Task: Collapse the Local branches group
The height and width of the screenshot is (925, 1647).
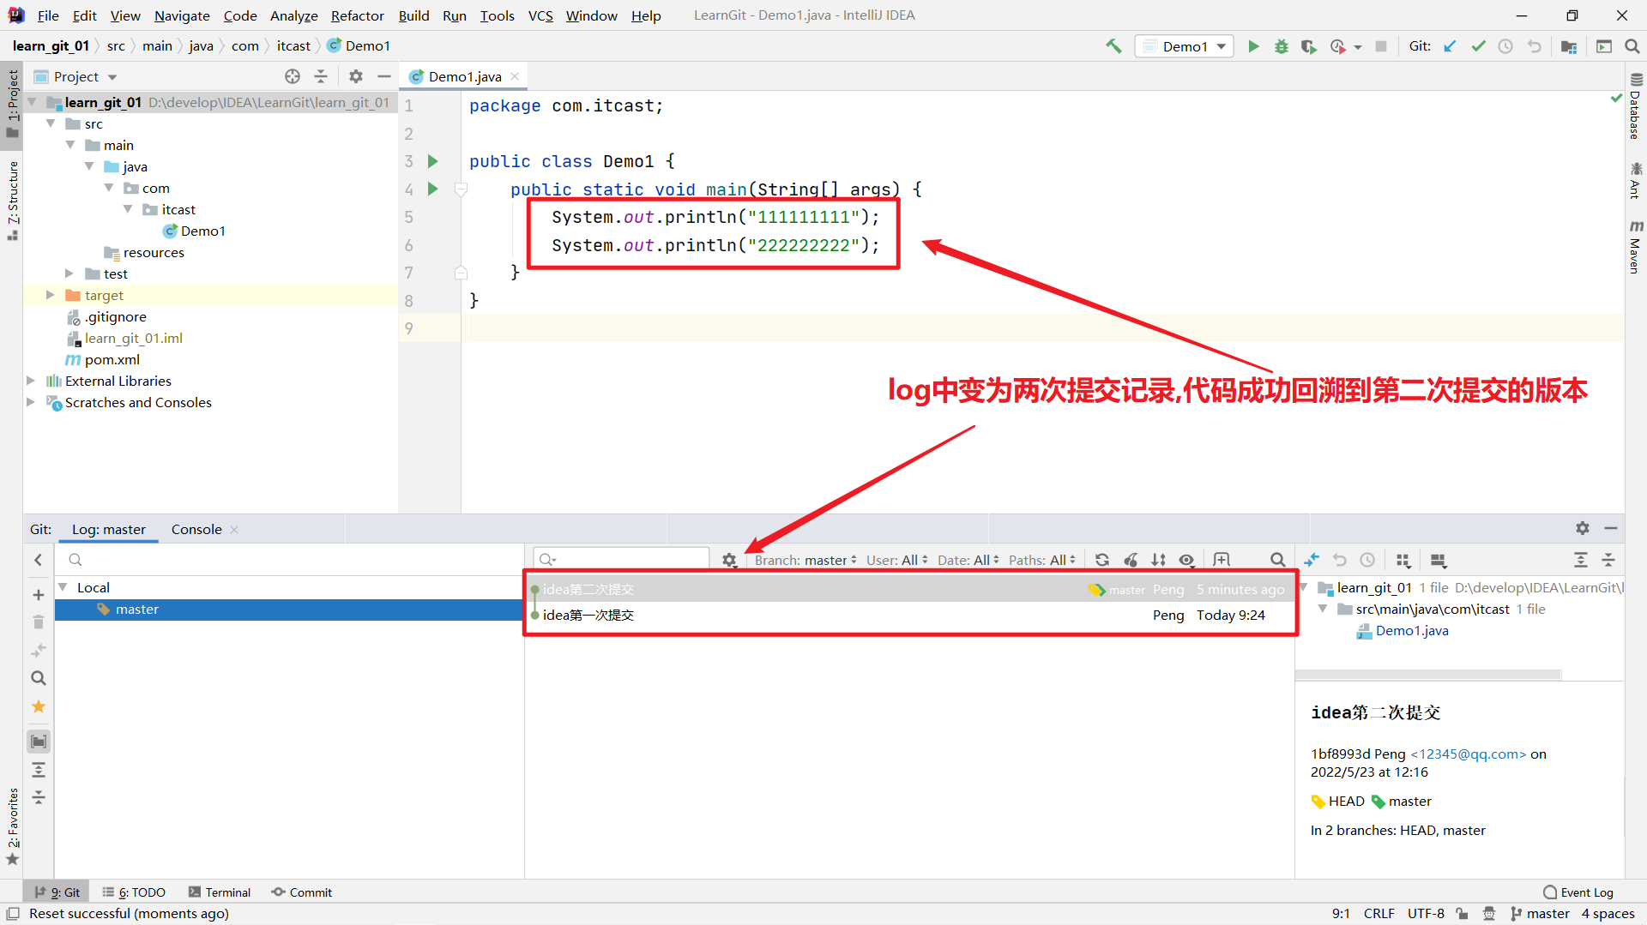Action: [63, 587]
